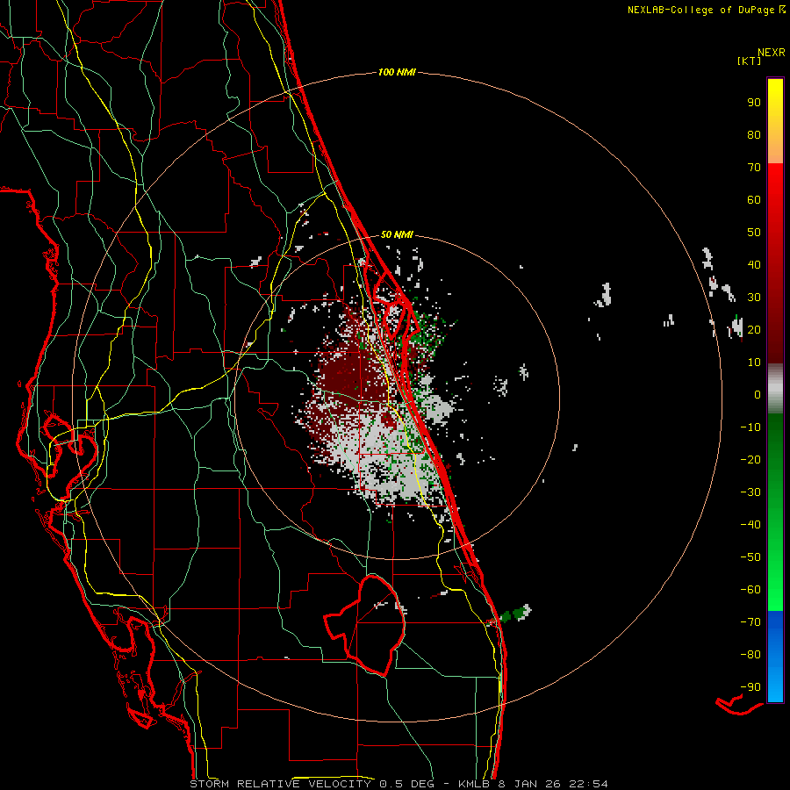Click the 50 NMI range ring label

[x=397, y=234]
